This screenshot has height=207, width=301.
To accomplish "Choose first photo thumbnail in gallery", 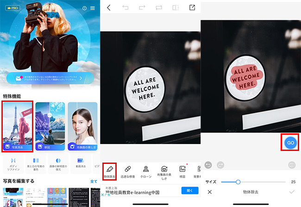I will coord(13,197).
